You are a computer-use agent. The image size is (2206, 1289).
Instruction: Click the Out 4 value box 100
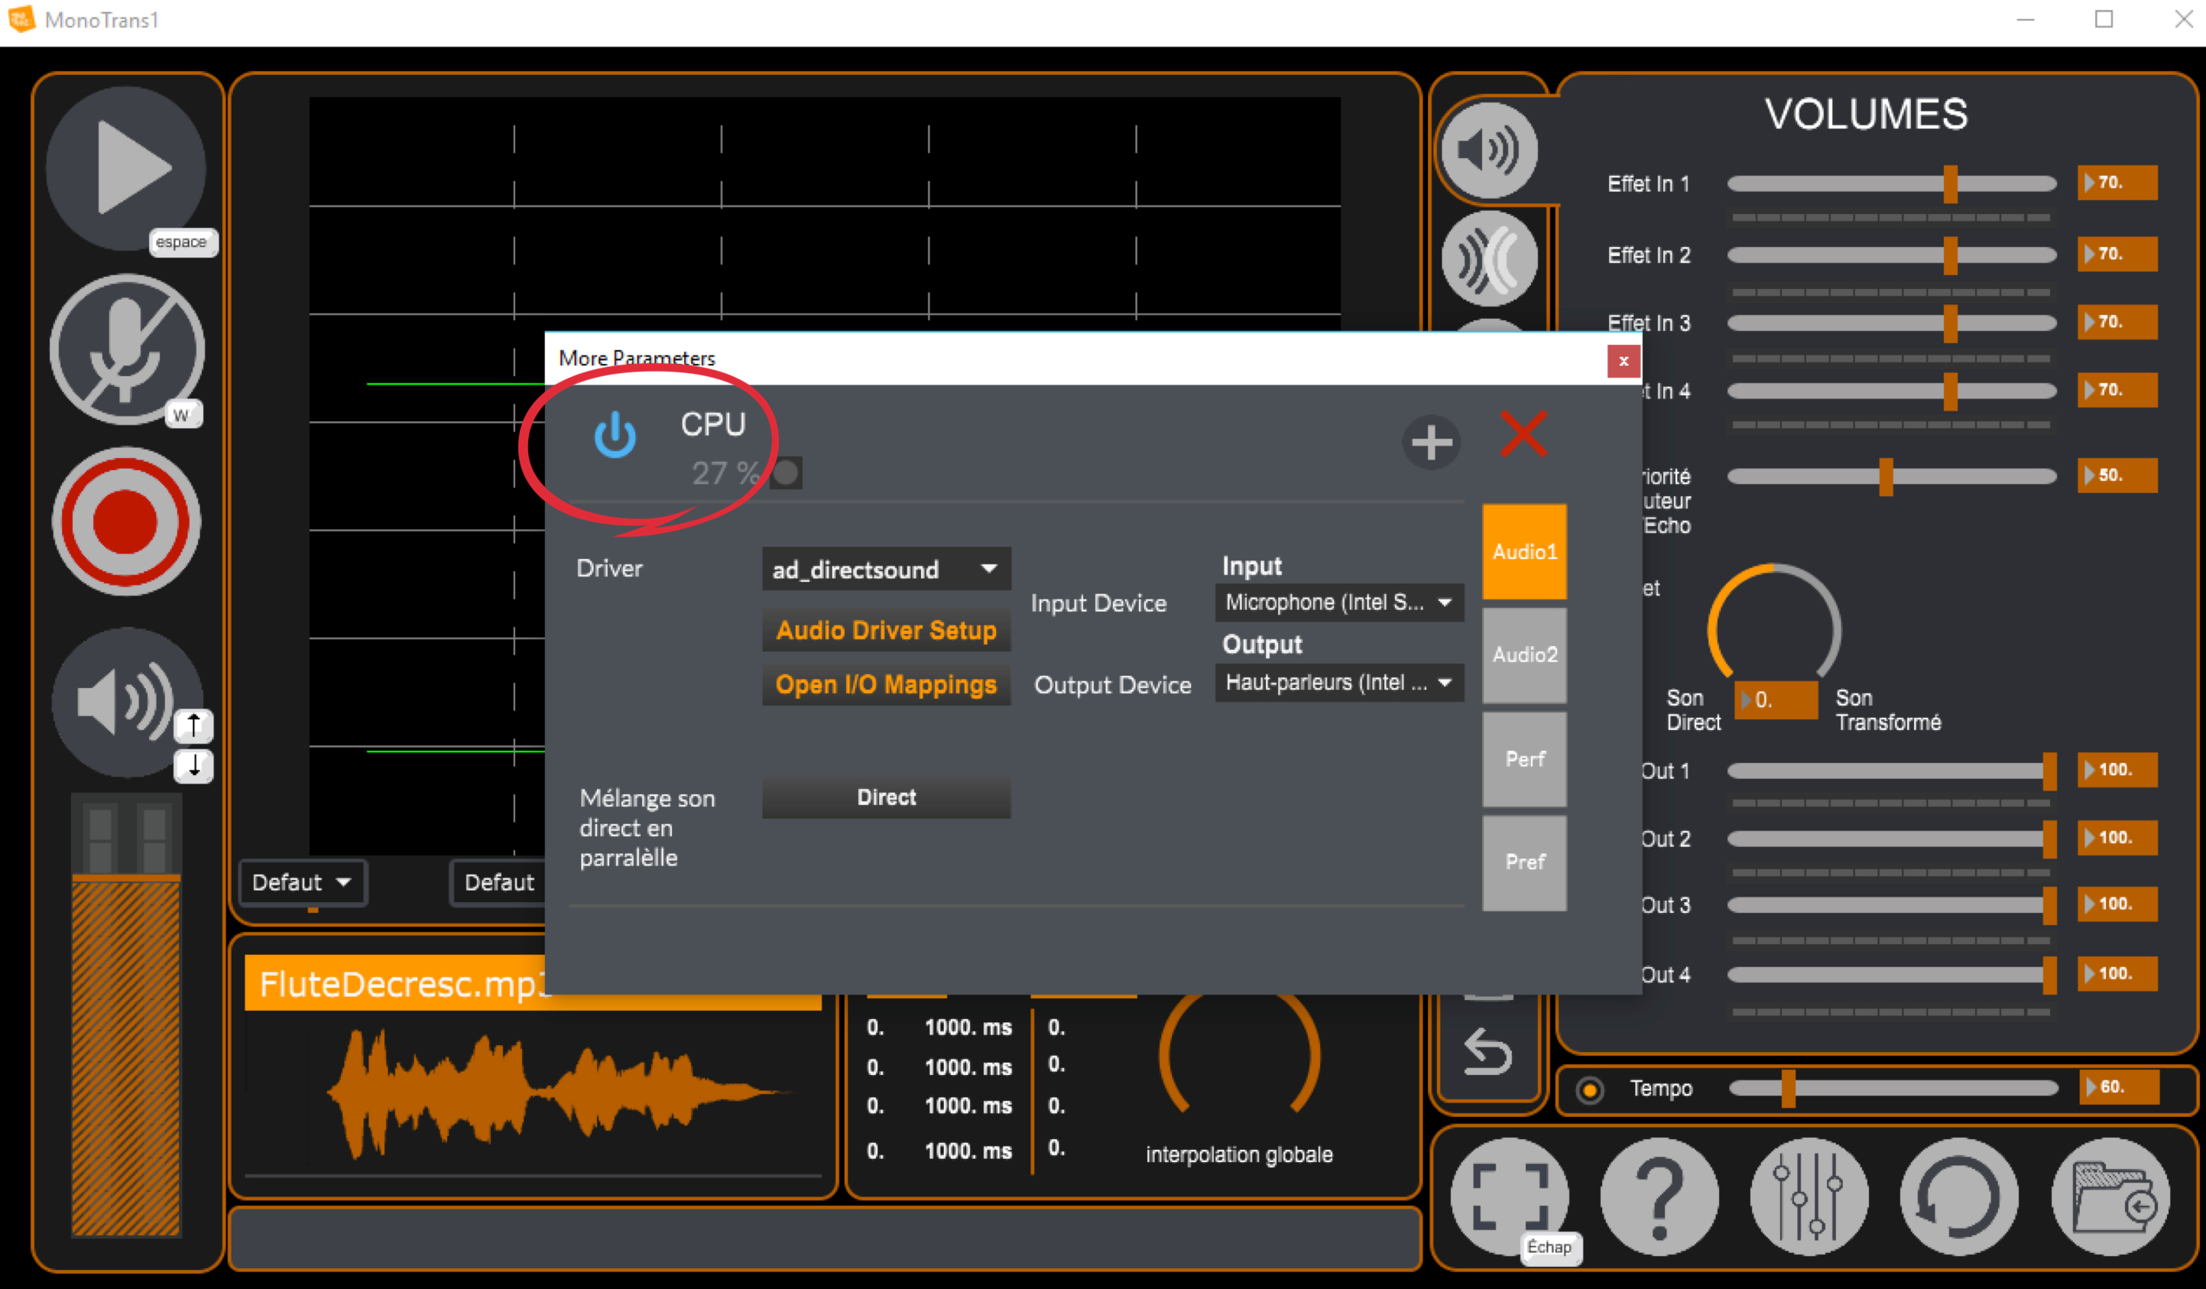click(x=2117, y=974)
